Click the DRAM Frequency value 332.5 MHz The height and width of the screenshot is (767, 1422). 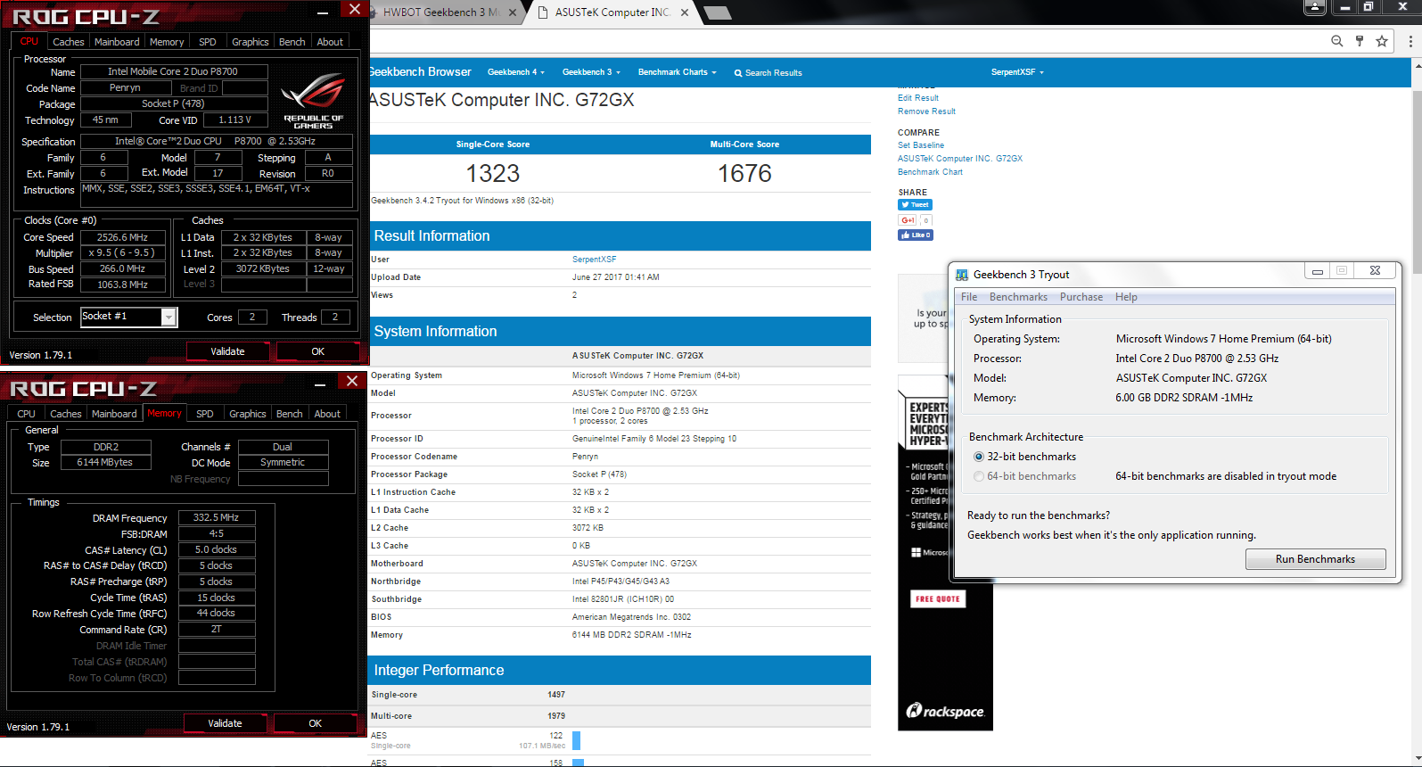click(217, 517)
